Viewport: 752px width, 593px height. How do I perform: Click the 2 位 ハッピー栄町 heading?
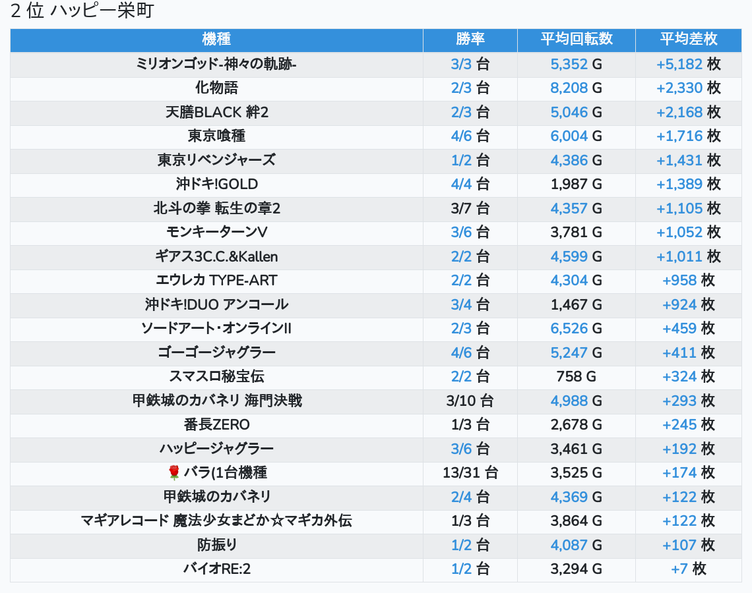tap(82, 11)
